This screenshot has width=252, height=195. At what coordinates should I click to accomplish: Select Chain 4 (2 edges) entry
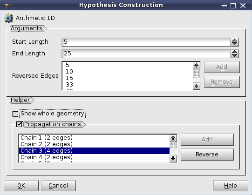tap(94, 157)
